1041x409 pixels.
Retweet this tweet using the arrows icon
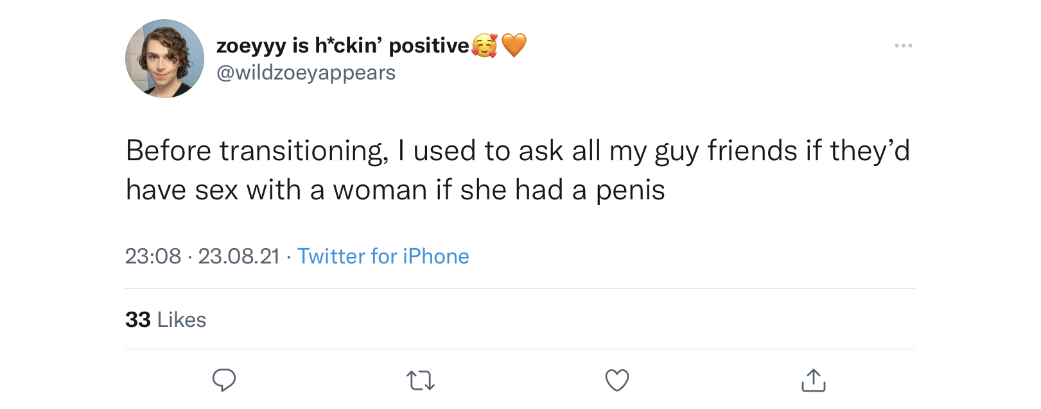pos(421,381)
